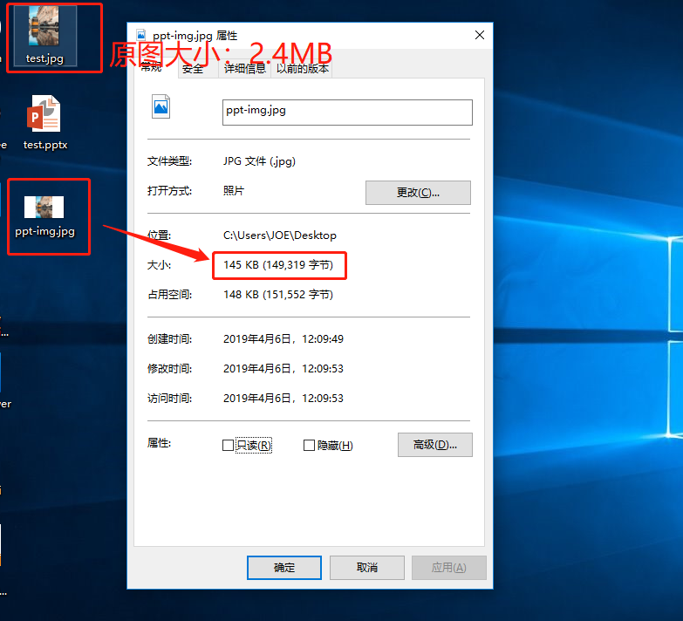Image resolution: width=683 pixels, height=621 pixels.
Task: Click the value 148 KB (151,552 字节)
Action: coord(278,295)
